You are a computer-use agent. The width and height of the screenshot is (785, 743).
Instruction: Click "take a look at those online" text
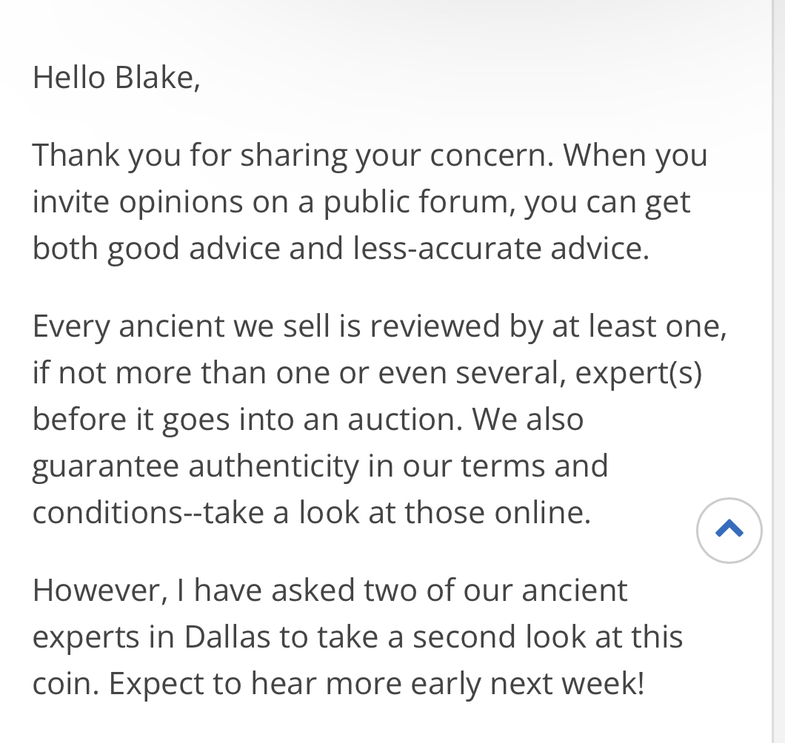[x=396, y=513]
